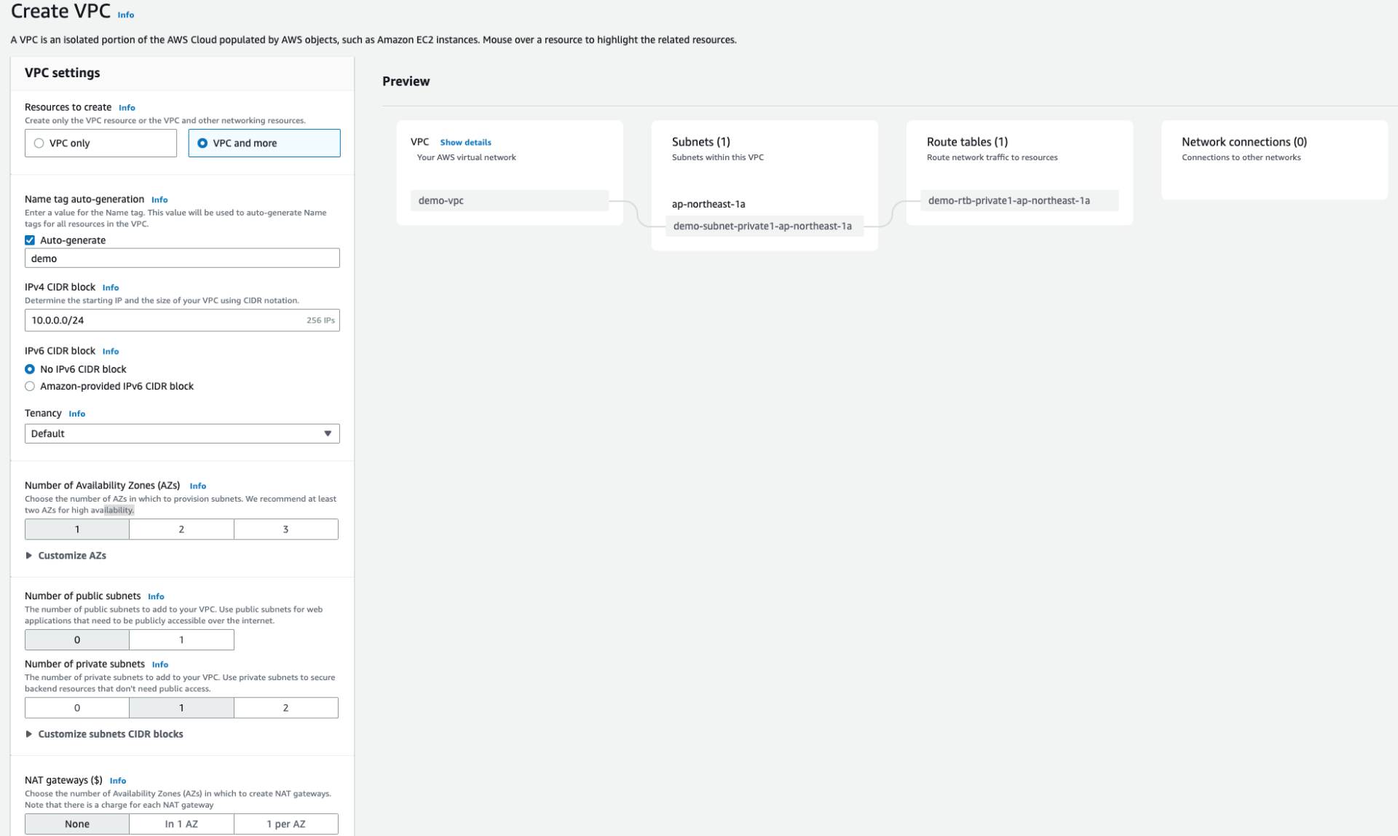Select NAT gateways '1 per AZ'
This screenshot has height=836, width=1398.
click(285, 824)
